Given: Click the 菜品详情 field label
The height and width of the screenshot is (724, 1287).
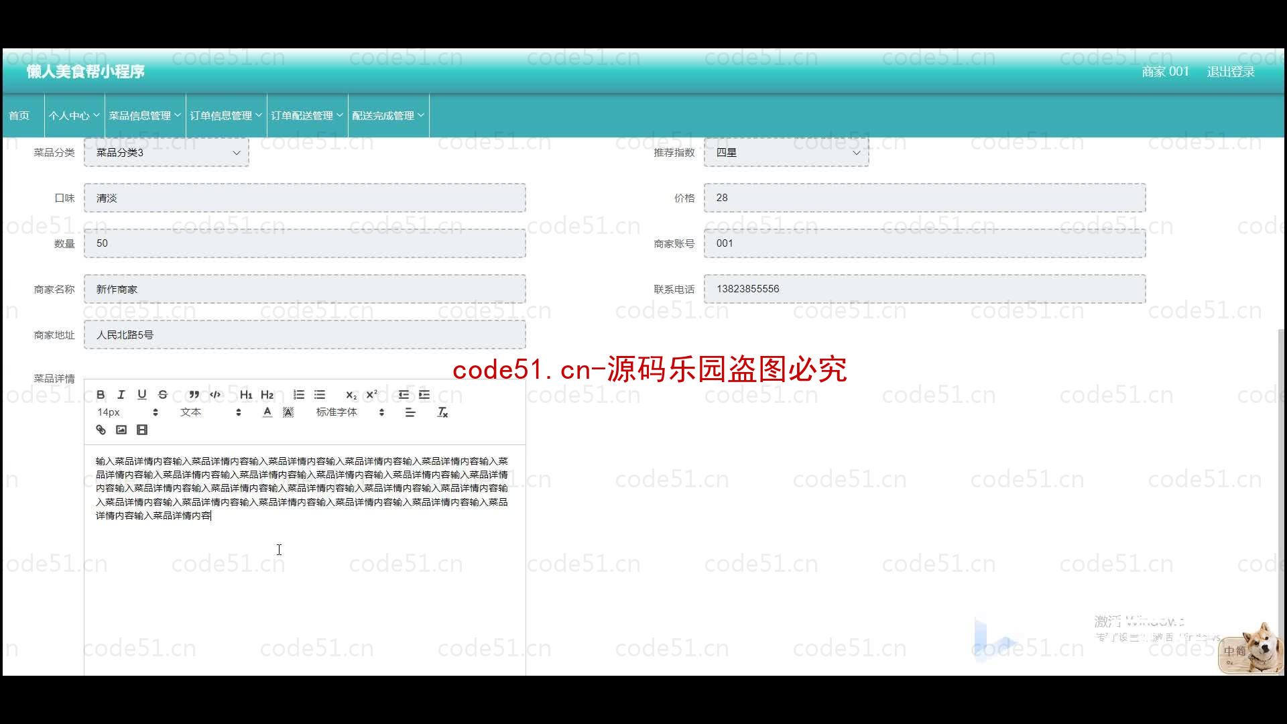Looking at the screenshot, I should pyautogui.click(x=54, y=379).
